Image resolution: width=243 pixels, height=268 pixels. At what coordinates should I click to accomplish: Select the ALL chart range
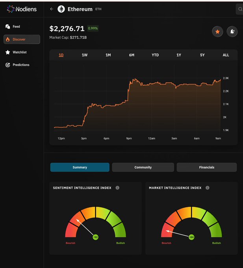click(226, 55)
